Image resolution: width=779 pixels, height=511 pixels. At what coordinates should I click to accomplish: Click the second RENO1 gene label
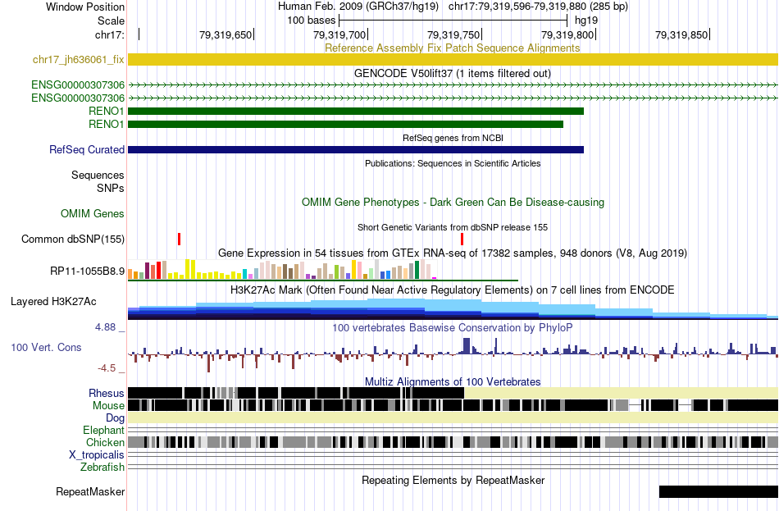point(107,124)
